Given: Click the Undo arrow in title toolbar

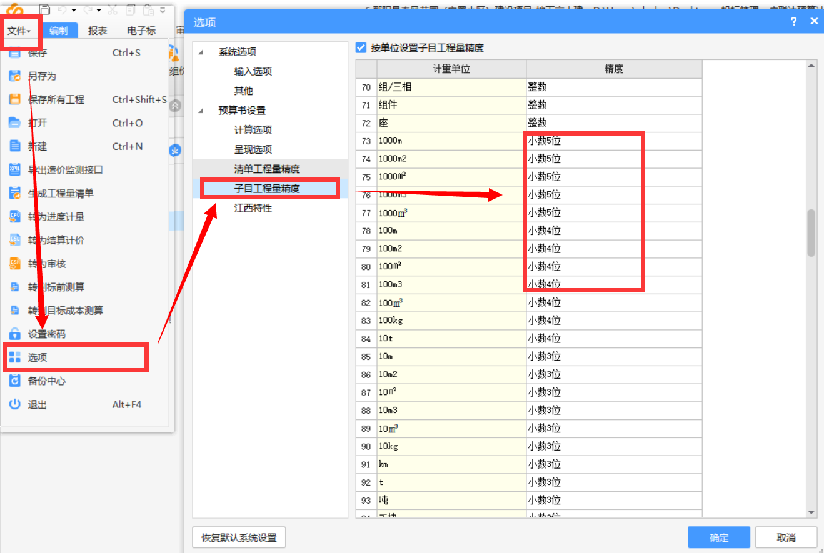Looking at the screenshot, I should coord(61,9).
